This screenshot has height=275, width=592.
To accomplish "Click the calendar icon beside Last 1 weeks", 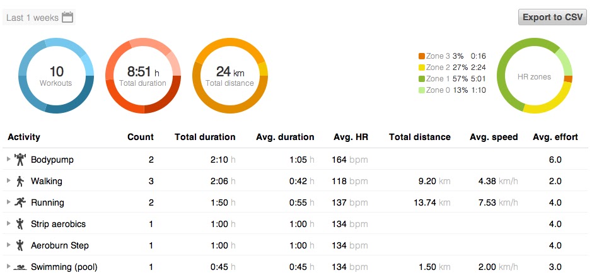I will click(67, 17).
